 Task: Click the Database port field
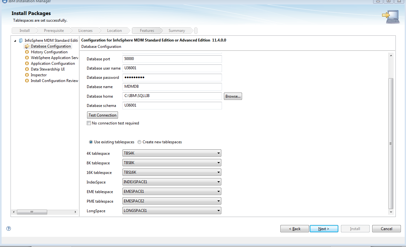tap(172, 59)
